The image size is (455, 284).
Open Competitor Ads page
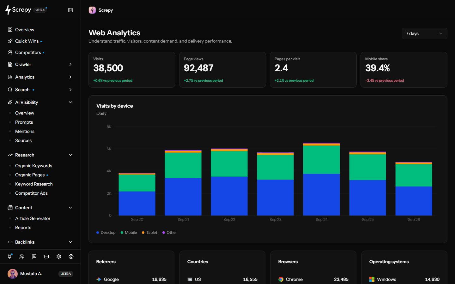(31, 193)
